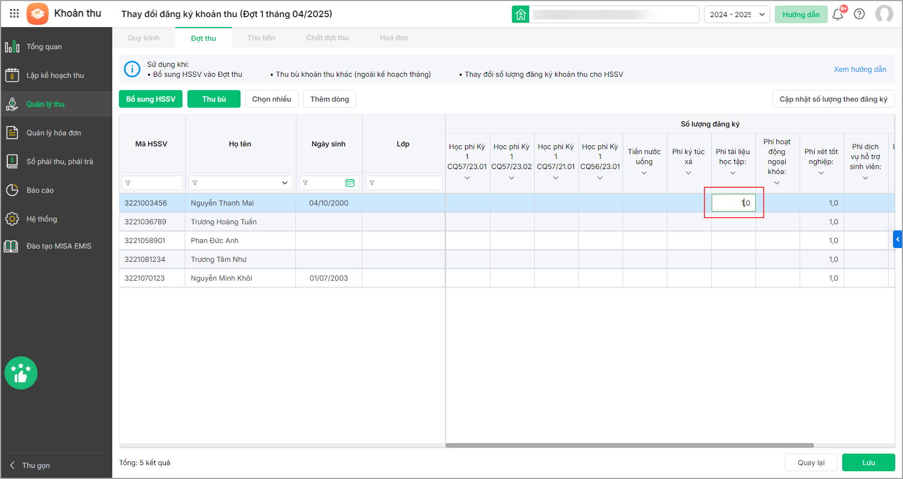Viewport: 903px width, 479px height.
Task: Click the green home school icon
Action: [x=520, y=14]
